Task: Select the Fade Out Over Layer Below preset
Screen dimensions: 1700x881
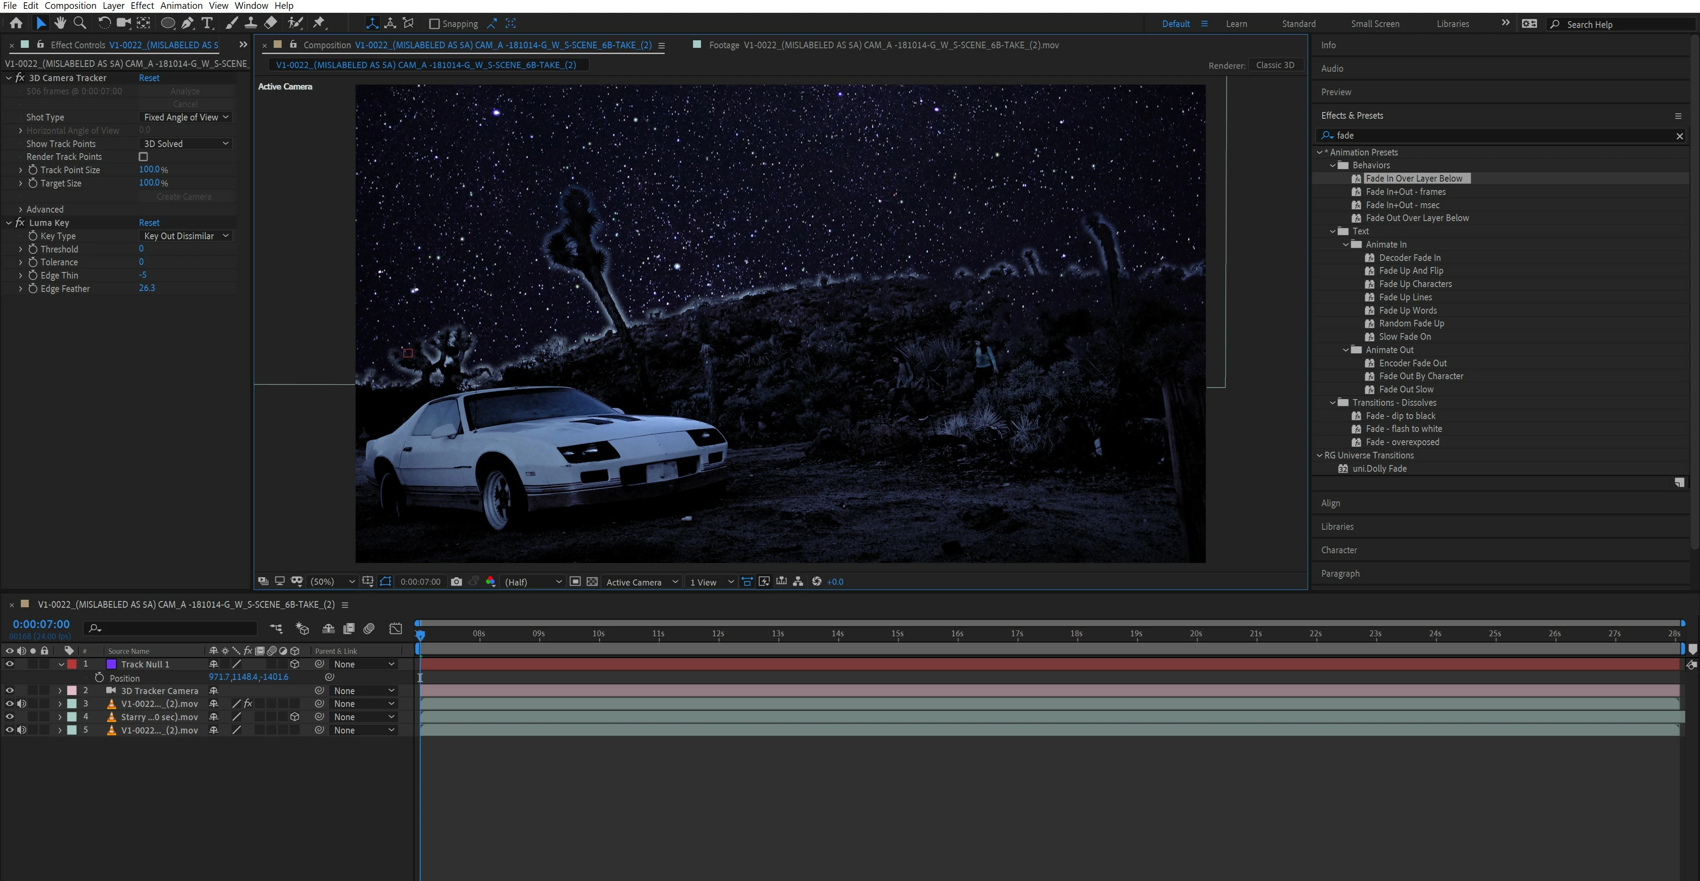Action: [x=1417, y=218]
